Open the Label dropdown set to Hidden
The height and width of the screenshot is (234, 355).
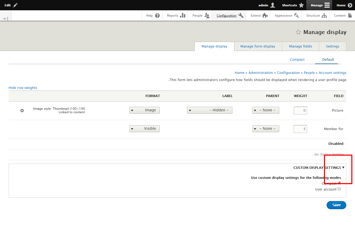(x=210, y=110)
